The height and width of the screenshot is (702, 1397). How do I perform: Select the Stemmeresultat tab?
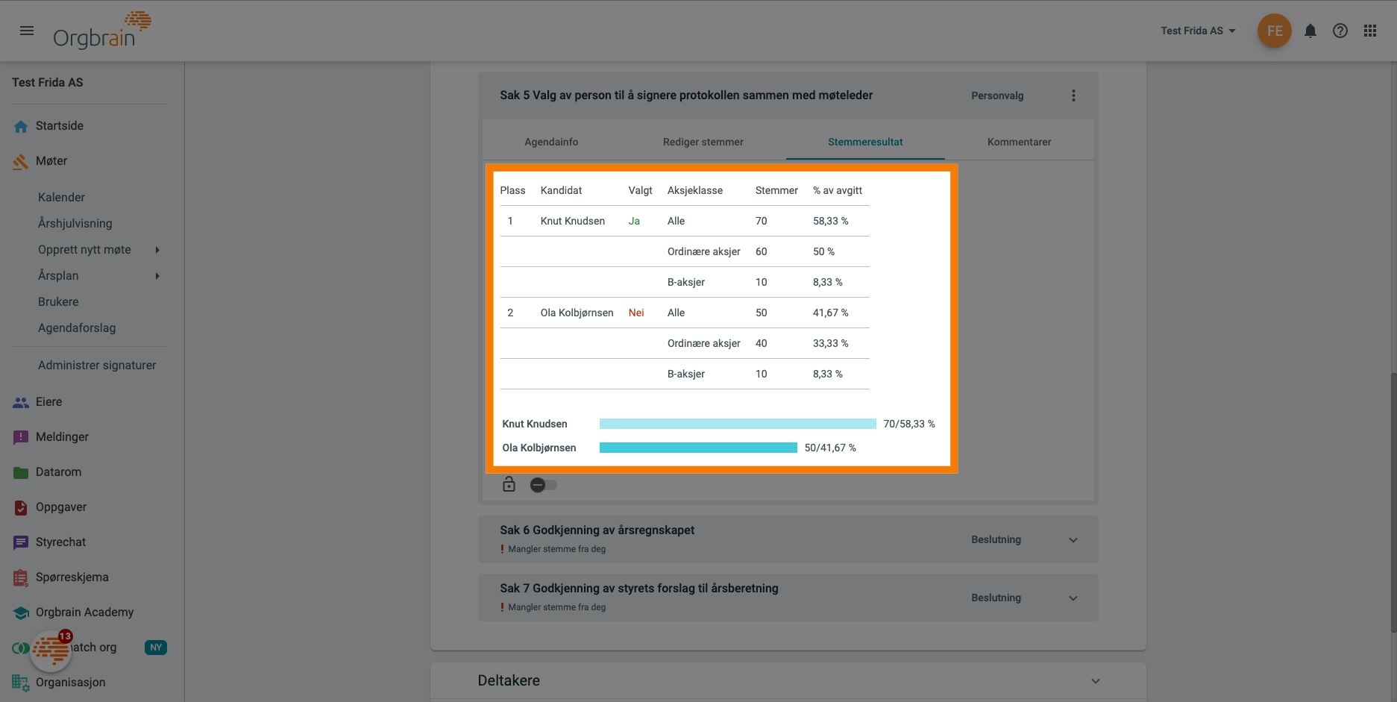pyautogui.click(x=865, y=142)
